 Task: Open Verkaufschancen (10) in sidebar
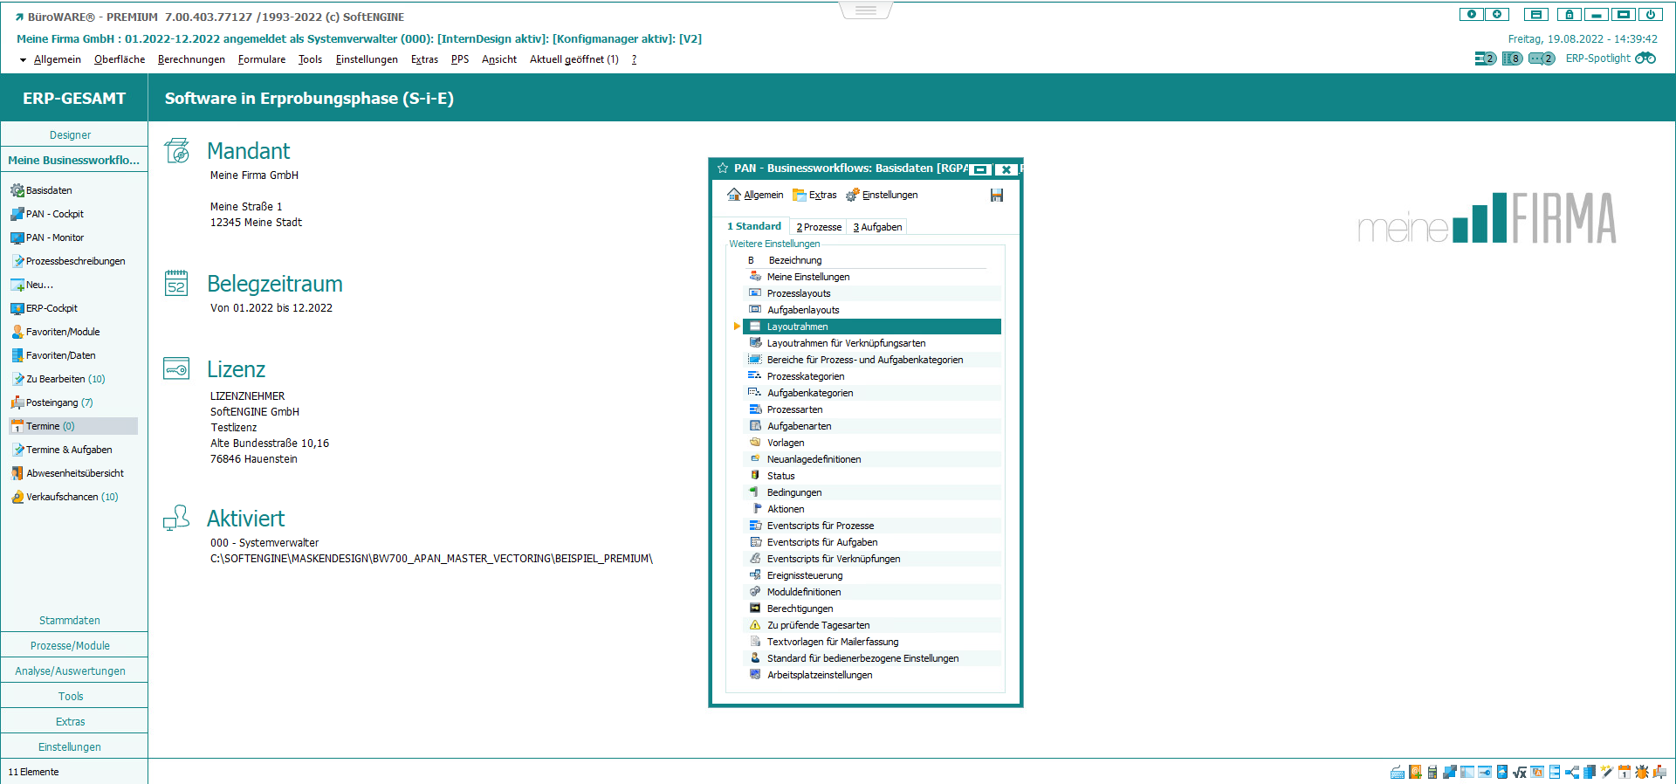click(72, 497)
